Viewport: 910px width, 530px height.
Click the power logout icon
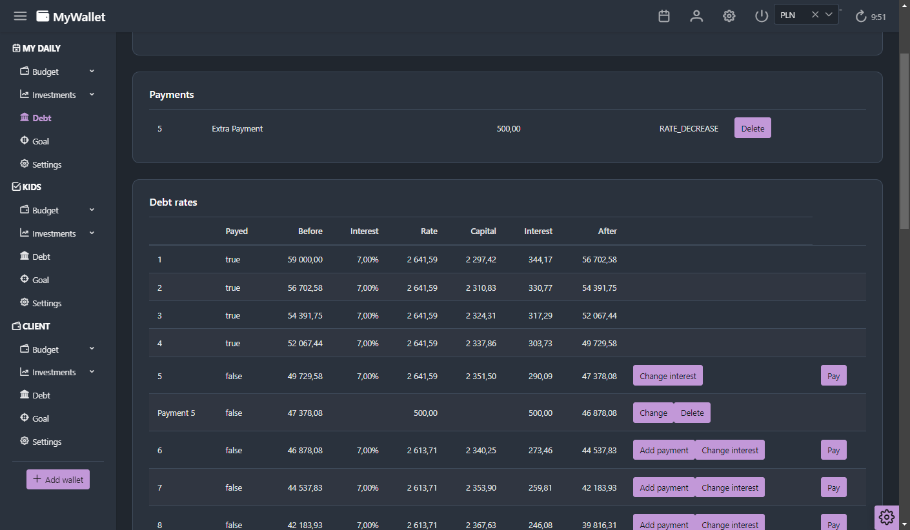[x=762, y=16]
